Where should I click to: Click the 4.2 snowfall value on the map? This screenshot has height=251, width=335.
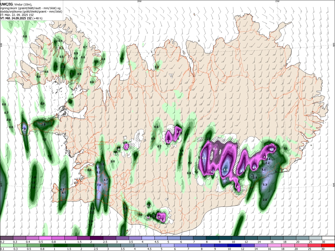point(213,172)
